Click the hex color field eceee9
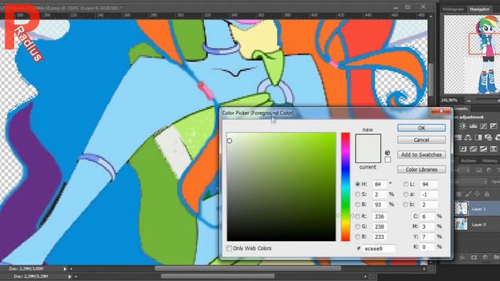Image resolution: width=500 pixels, height=281 pixels. coord(379,248)
